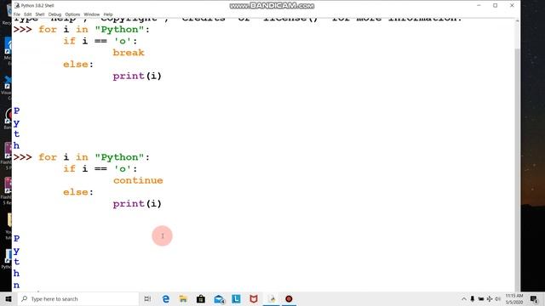Screen dimensions: 545x306
Task: Click the blue L app taskbar icon
Action: click(x=236, y=298)
